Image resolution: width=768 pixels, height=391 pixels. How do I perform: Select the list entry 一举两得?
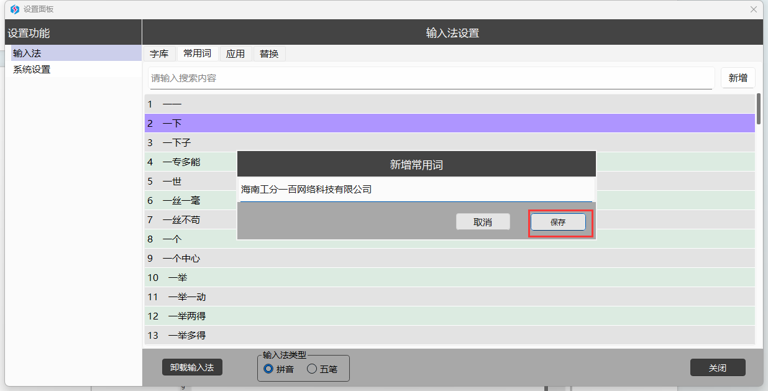pyautogui.click(x=186, y=316)
